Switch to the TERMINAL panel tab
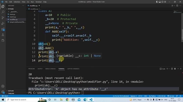 click(61, 69)
